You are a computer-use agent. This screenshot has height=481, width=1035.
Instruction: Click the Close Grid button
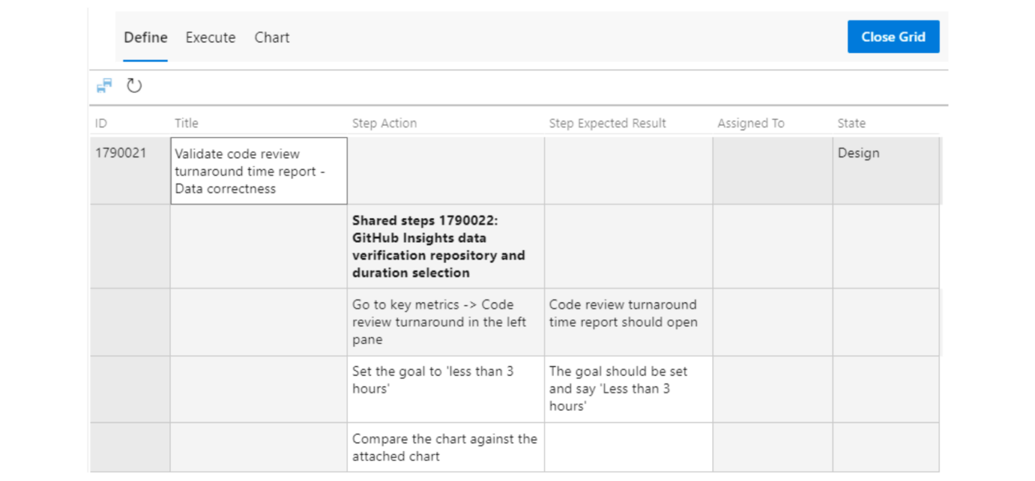click(893, 36)
